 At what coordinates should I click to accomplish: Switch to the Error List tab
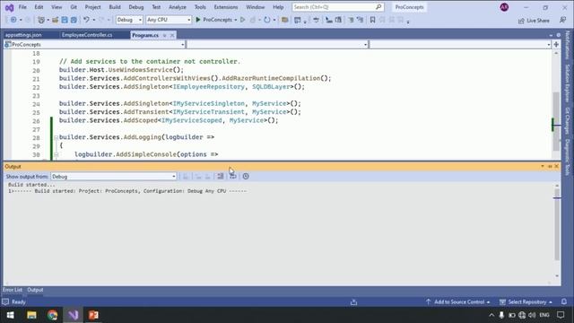click(x=13, y=290)
